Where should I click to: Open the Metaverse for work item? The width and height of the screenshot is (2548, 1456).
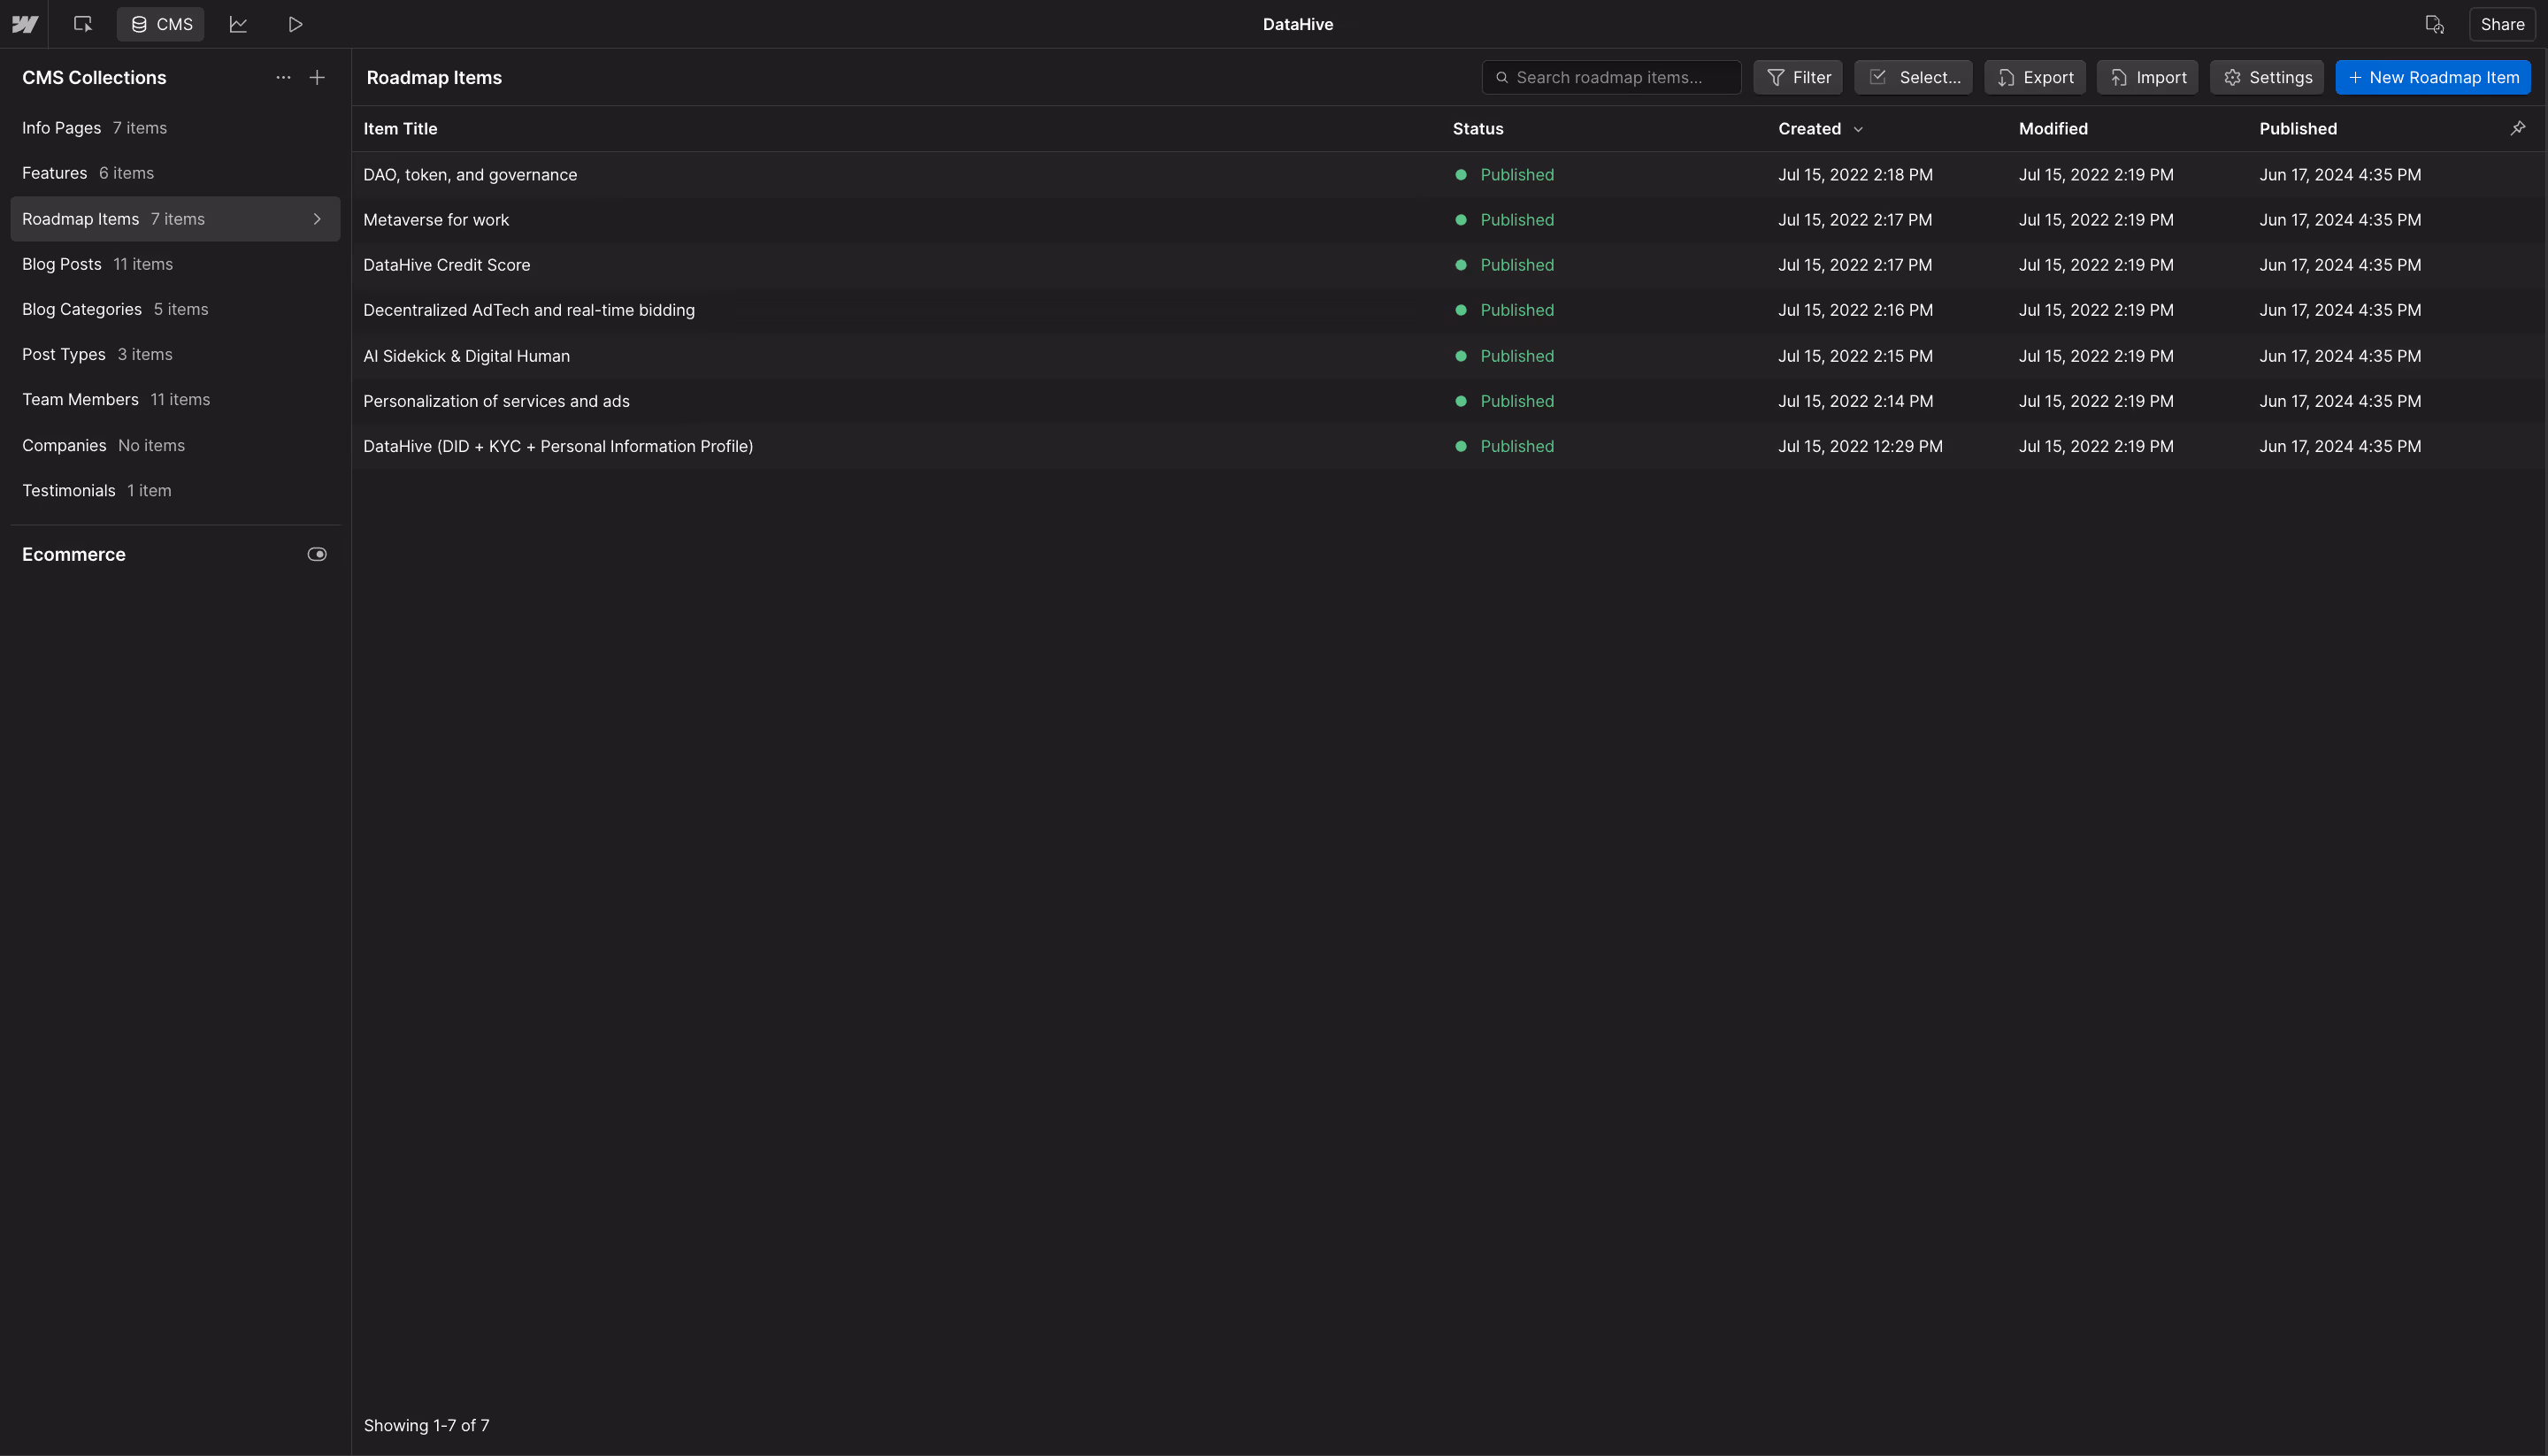[x=436, y=220]
